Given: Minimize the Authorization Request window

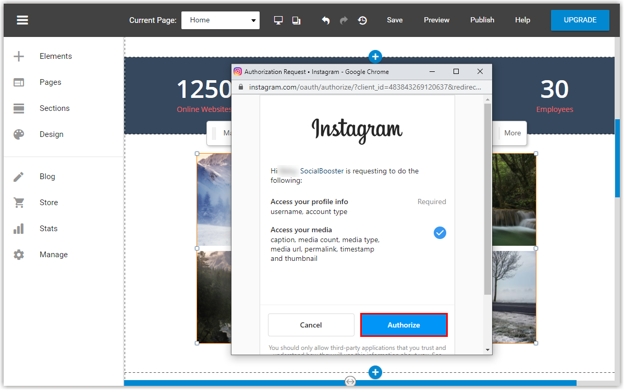Looking at the screenshot, I should (x=432, y=71).
